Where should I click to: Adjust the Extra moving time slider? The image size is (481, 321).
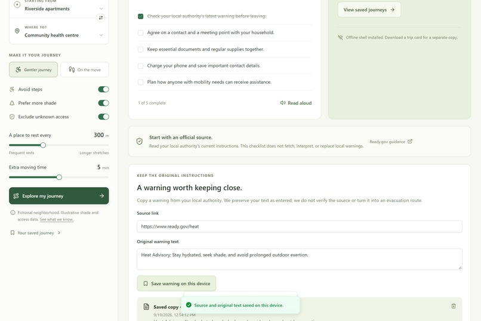coord(59,178)
